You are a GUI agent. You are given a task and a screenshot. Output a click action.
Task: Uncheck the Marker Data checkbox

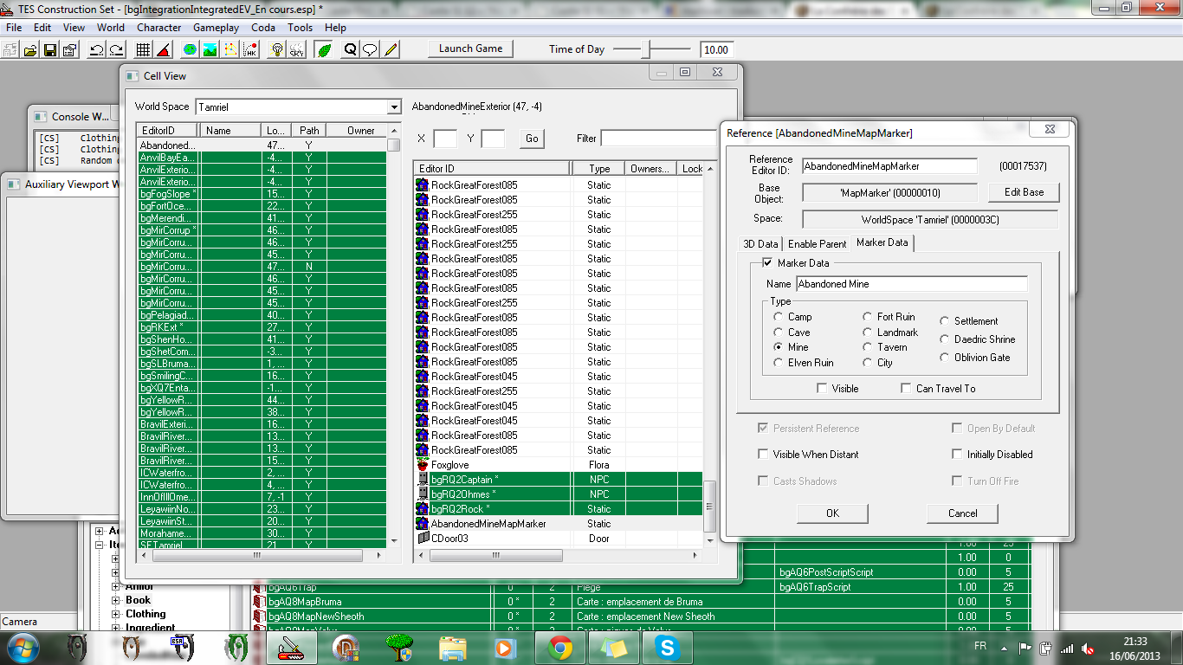766,262
